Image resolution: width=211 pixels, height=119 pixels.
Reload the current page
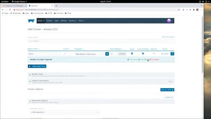(x=10, y=10)
